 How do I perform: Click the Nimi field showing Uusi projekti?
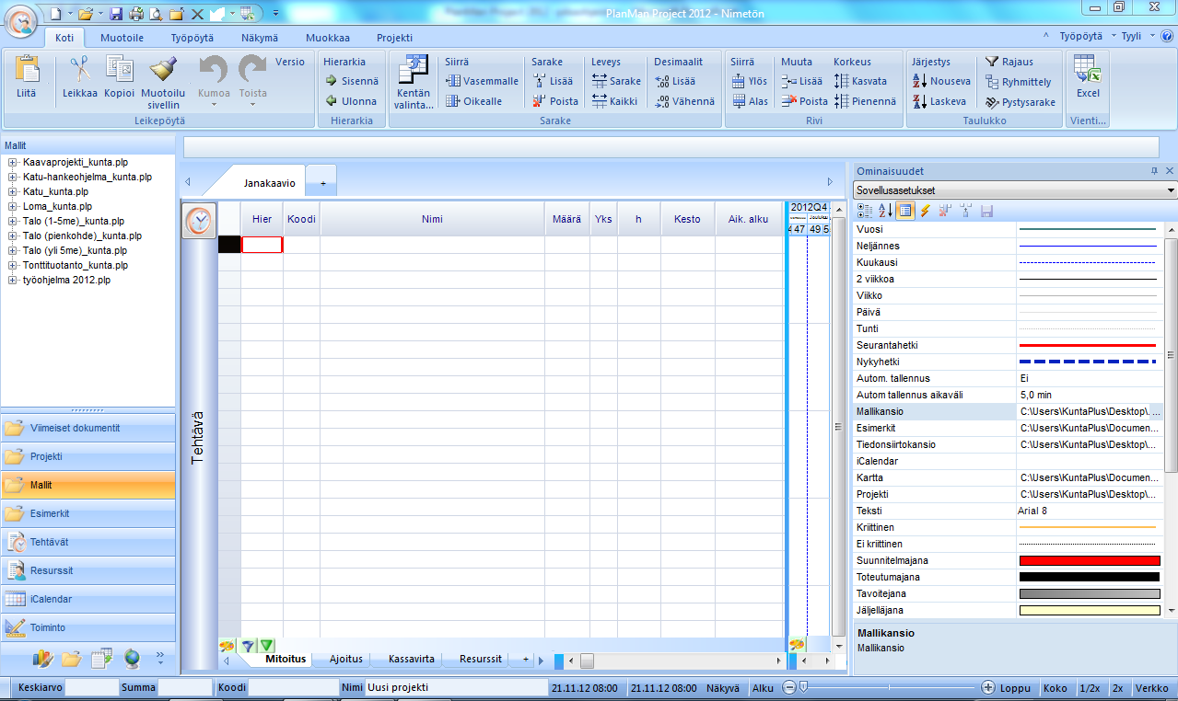(457, 687)
